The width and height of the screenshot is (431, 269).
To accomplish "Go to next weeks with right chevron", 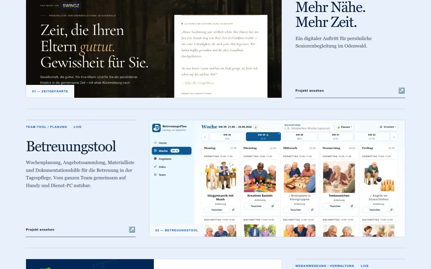I will pos(394,137).
